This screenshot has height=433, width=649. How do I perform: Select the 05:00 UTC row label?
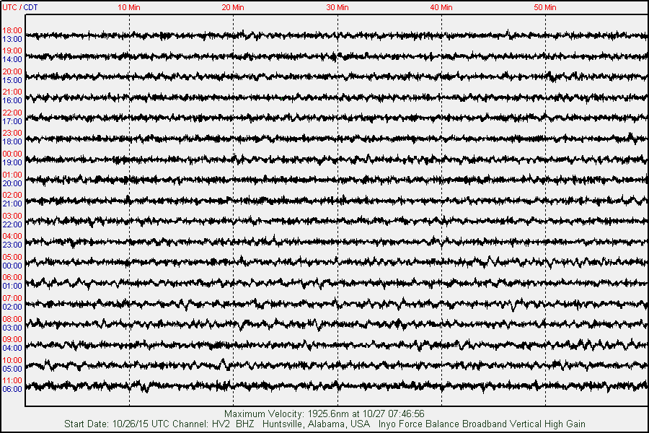coord(12,257)
